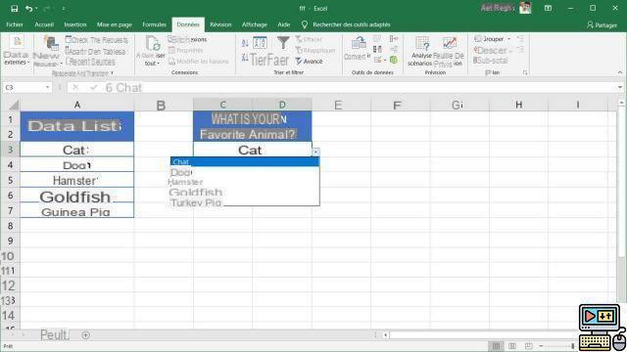
Task: Click the select-all corner of the grid
Action: pyautogui.click(x=14, y=105)
